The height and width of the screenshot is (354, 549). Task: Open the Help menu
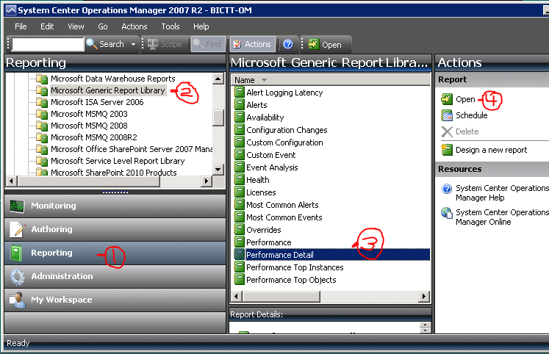pos(201,26)
